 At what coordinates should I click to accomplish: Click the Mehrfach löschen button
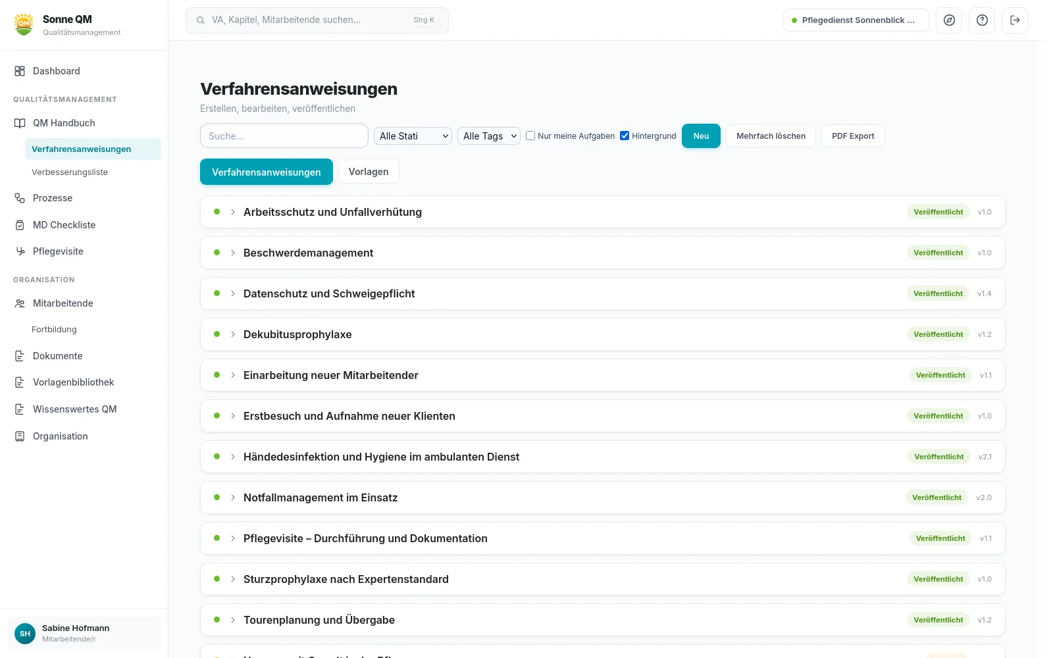click(771, 136)
